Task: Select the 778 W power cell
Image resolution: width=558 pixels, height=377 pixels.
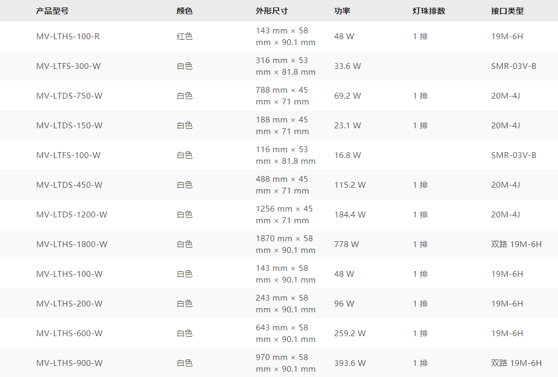Action: [346, 244]
